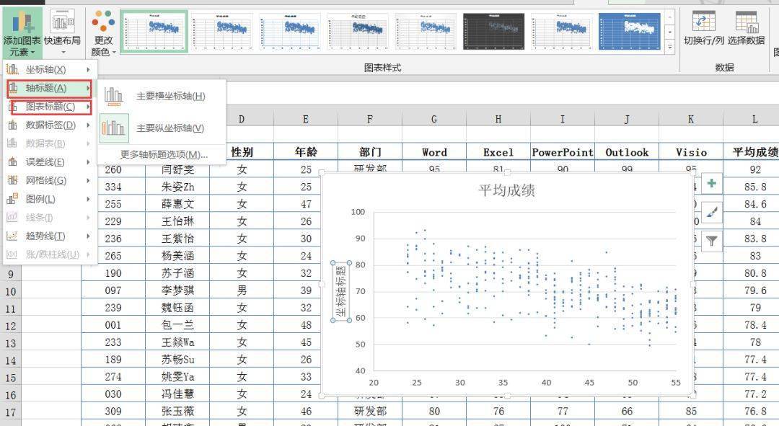
Task: Open the 图表标题(C) menu item
Action: pyautogui.click(x=49, y=107)
